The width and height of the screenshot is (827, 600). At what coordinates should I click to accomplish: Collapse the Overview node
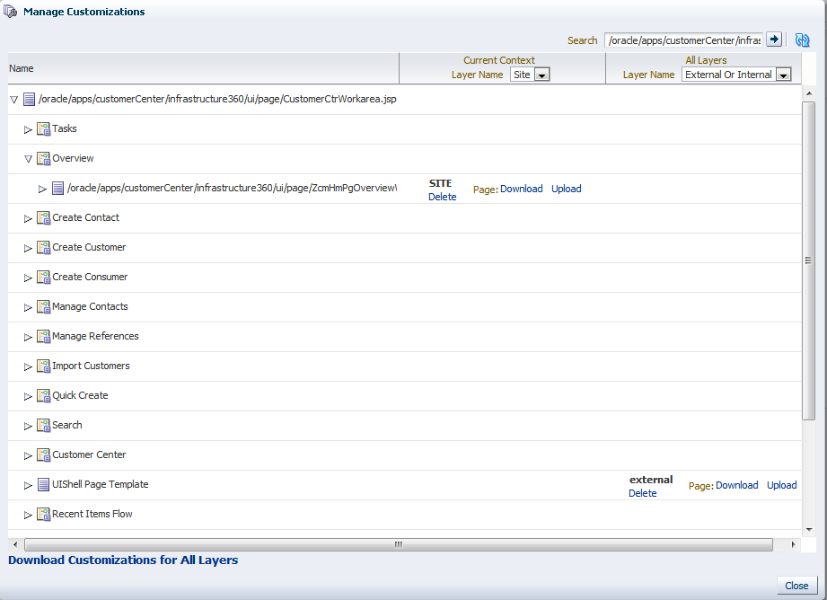click(29, 159)
